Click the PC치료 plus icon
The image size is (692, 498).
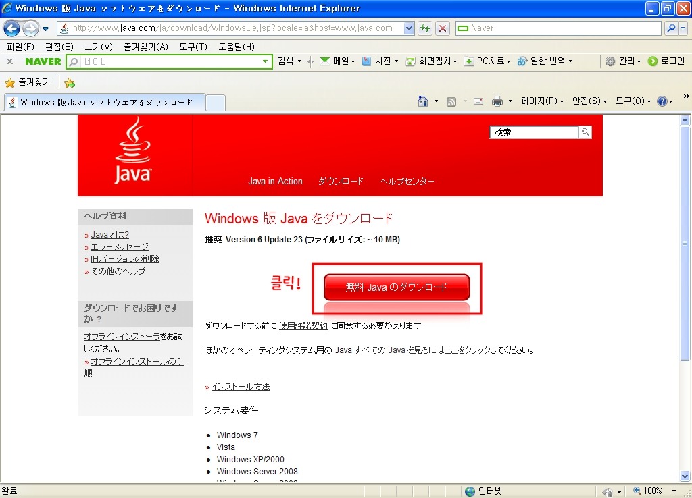469,61
